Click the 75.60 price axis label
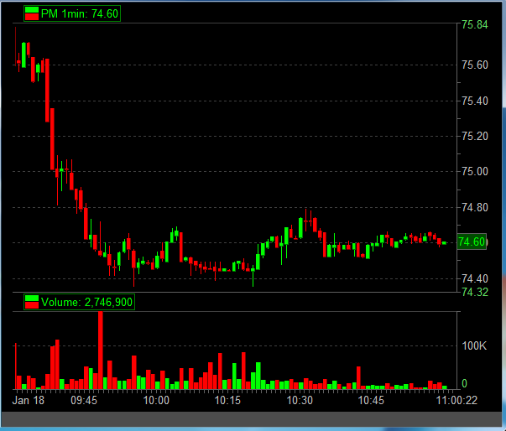 [x=475, y=65]
